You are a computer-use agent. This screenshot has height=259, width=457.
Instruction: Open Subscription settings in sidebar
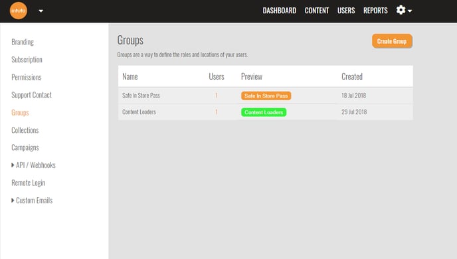pyautogui.click(x=27, y=59)
